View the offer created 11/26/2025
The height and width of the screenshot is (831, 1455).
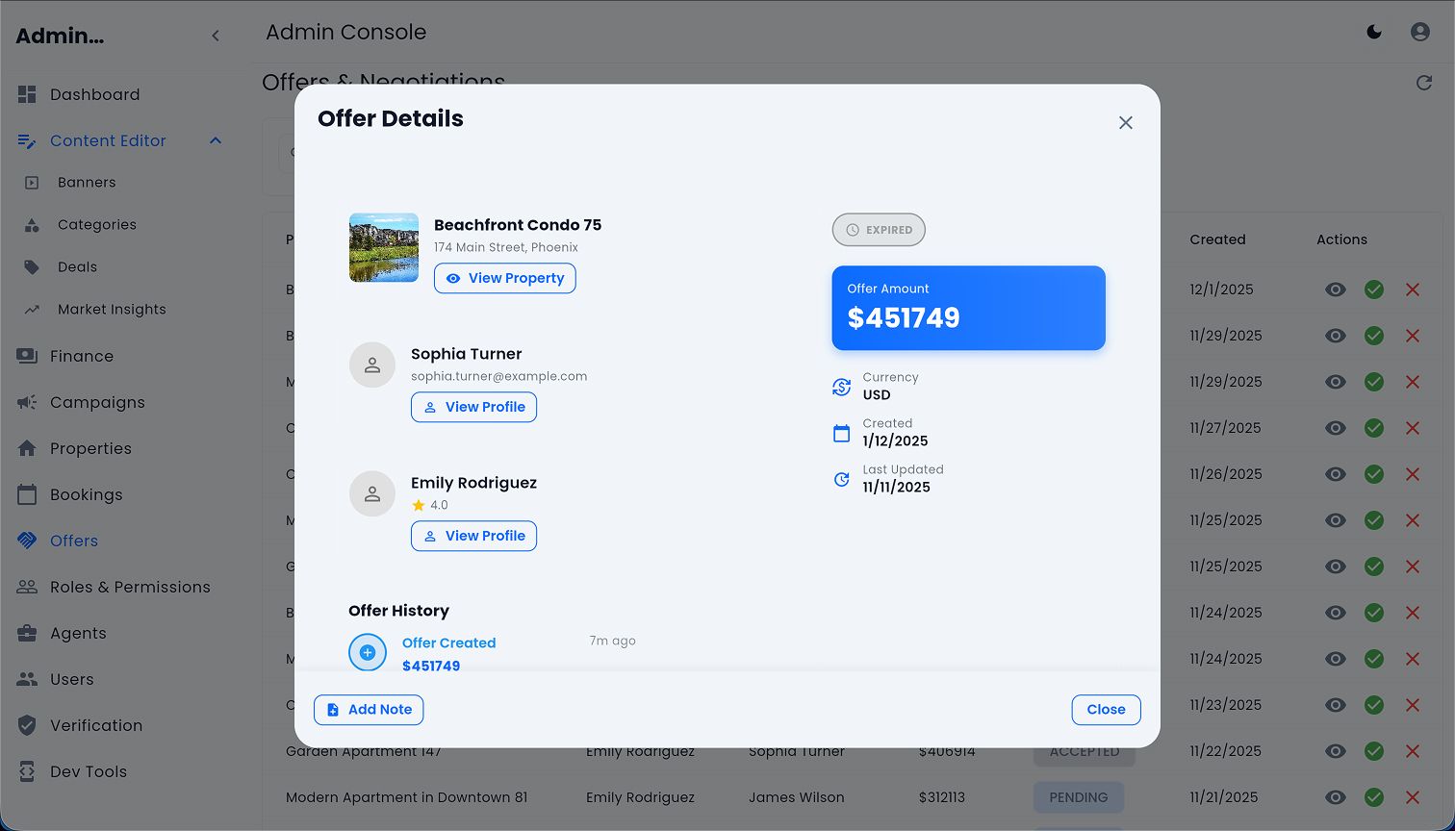(x=1336, y=474)
